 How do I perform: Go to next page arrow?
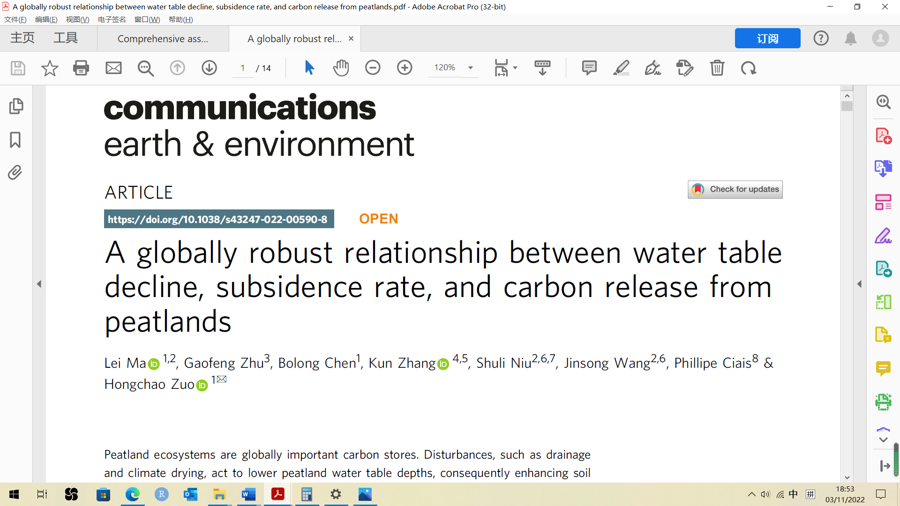(x=209, y=68)
